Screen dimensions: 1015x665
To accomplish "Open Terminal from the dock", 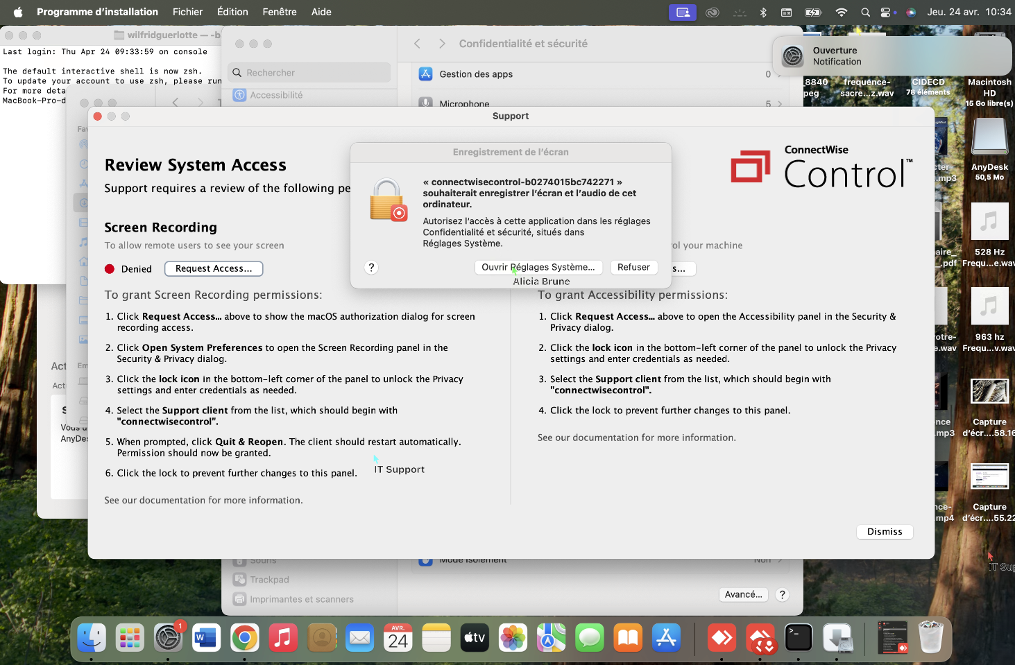I will click(x=798, y=638).
